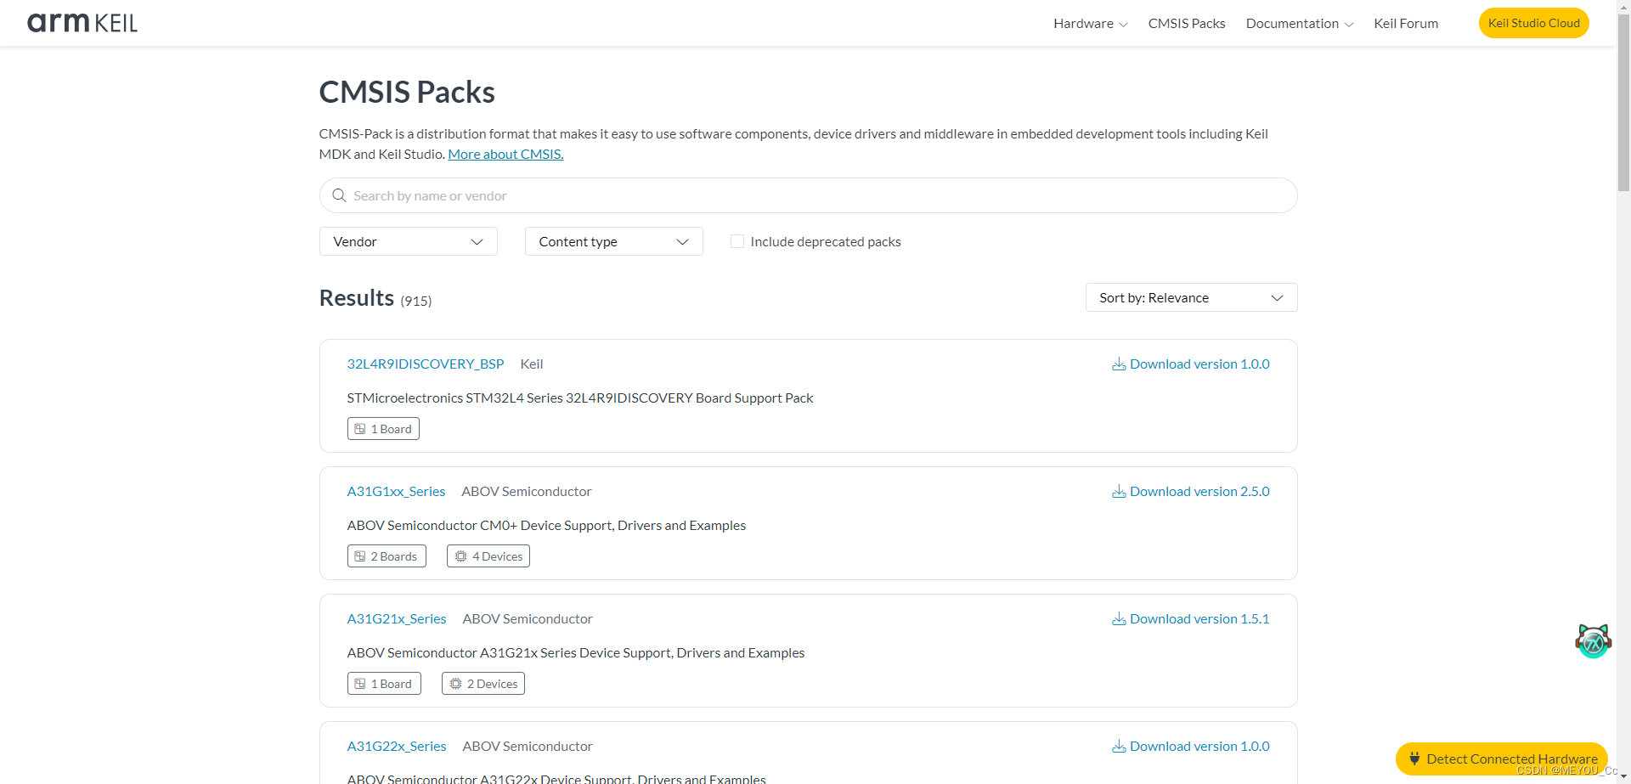Click Download version 2.5.0 link

tap(1191, 491)
